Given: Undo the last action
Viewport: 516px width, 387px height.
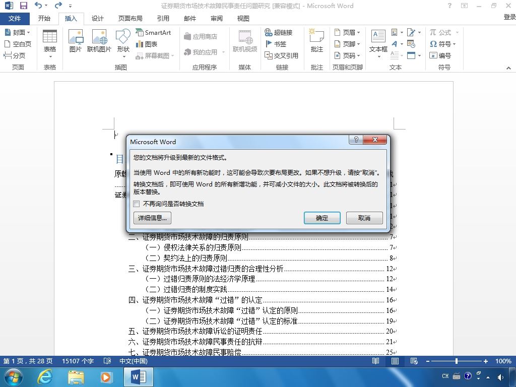Looking at the screenshot, I should click(x=38, y=6).
